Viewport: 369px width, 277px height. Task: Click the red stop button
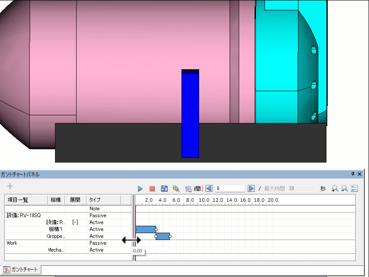click(152, 189)
